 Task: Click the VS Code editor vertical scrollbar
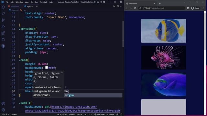(123, 34)
